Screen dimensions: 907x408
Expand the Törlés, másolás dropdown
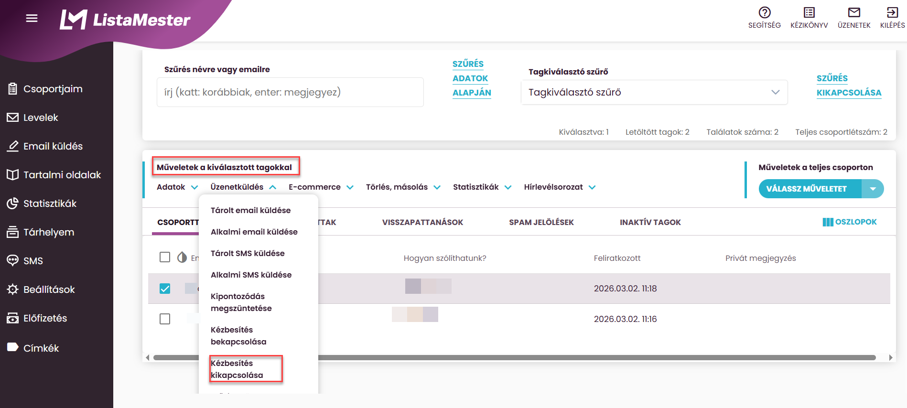[403, 187]
